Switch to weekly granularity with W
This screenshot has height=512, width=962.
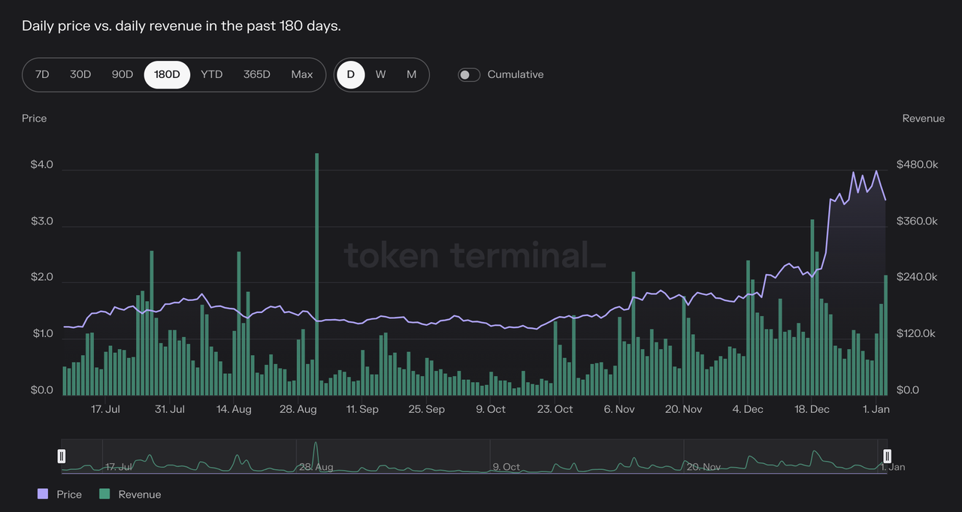(x=380, y=74)
